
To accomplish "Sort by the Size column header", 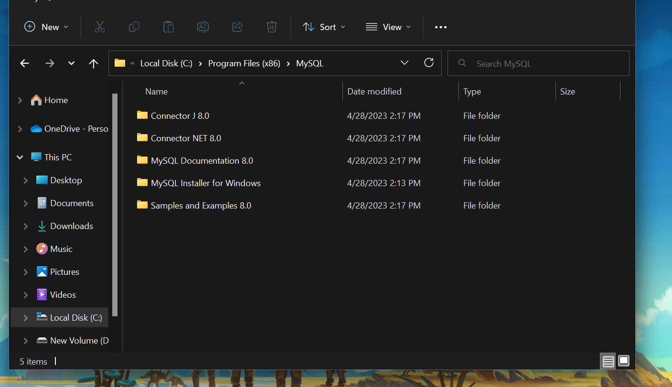I will click(x=567, y=92).
